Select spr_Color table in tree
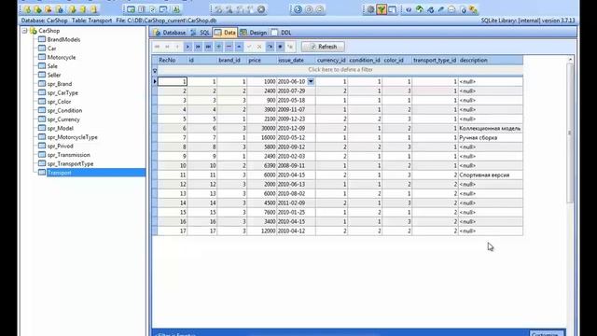Screen dimensions: 597x336 pos(59,102)
